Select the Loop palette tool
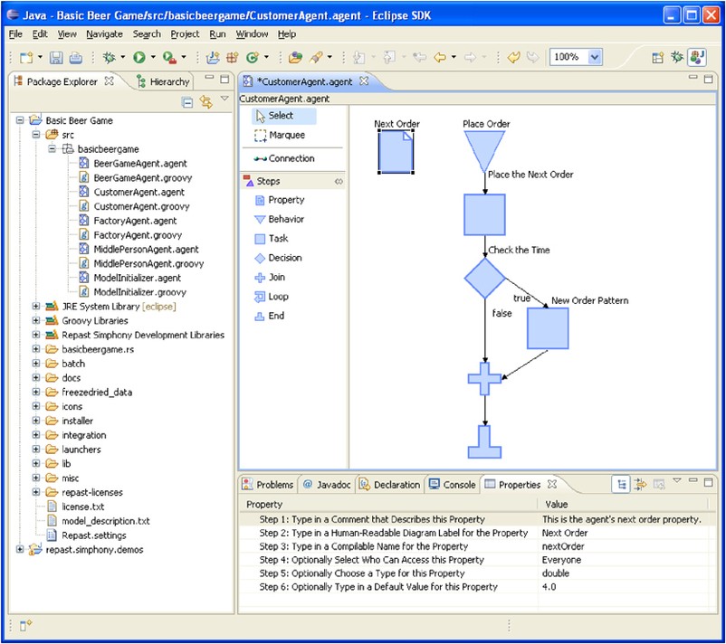This screenshot has width=726, height=644. [277, 297]
